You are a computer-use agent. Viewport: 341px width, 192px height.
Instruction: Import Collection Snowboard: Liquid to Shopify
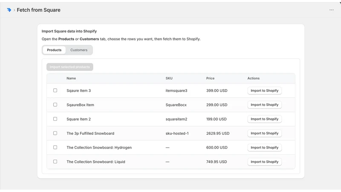coord(264,162)
